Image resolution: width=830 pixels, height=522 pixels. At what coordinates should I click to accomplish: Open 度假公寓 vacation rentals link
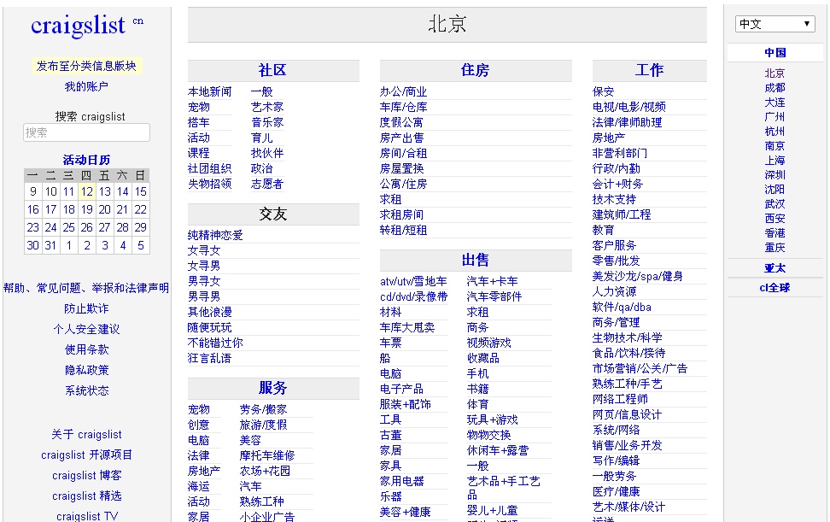point(402,123)
